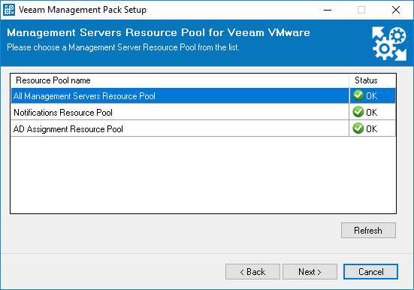This screenshot has width=414, height=290.
Task: Click OK status text of AD Assignment pool
Action: [x=371, y=129]
